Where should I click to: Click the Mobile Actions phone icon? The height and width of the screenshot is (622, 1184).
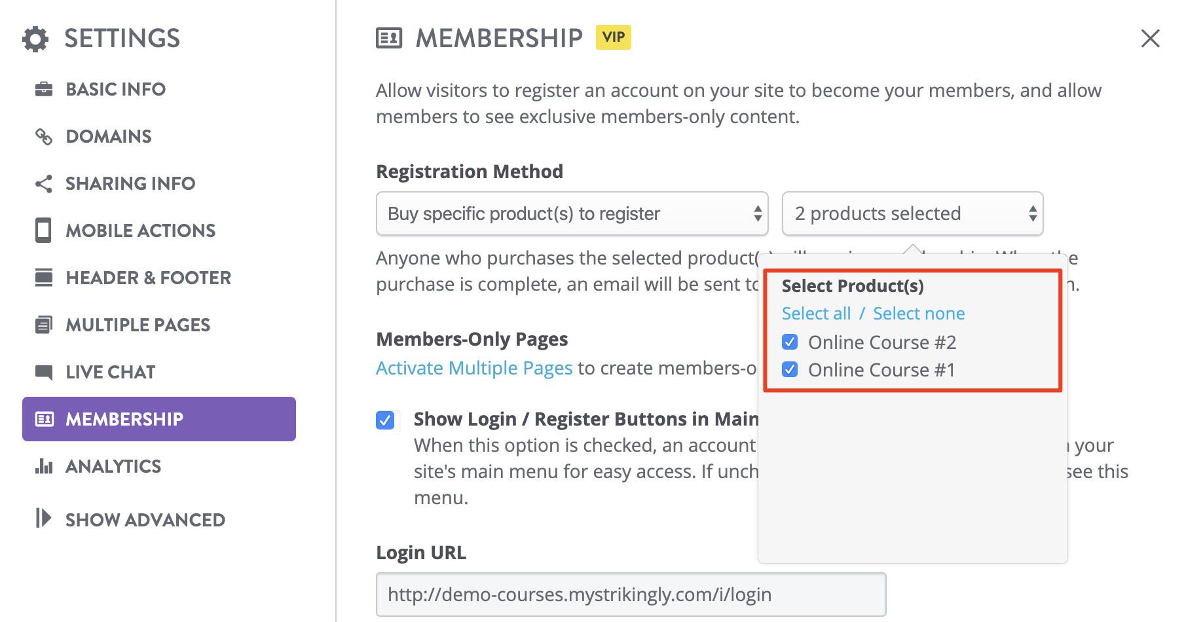(43, 230)
